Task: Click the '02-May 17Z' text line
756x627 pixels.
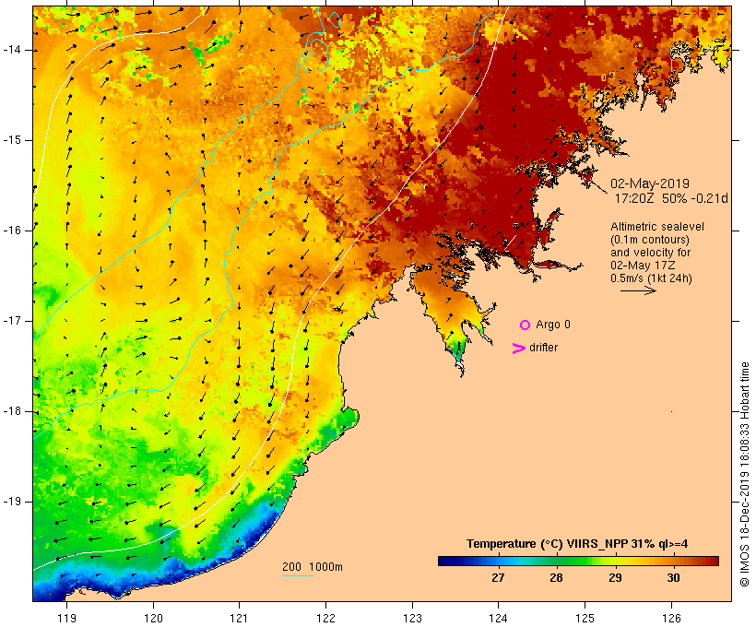Action: [x=643, y=266]
